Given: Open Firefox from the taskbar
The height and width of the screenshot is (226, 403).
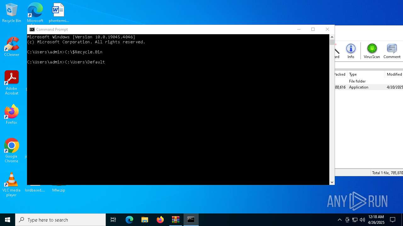Looking at the screenshot, I should (x=160, y=220).
